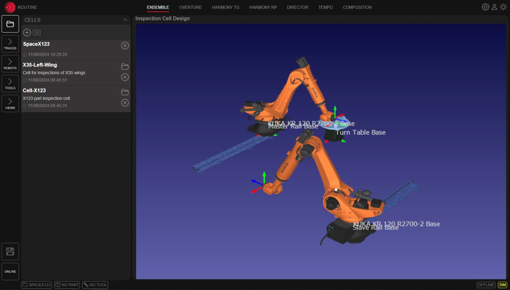The height and width of the screenshot is (290, 510).
Task: Open the user profile icon
Action: pos(494,7)
